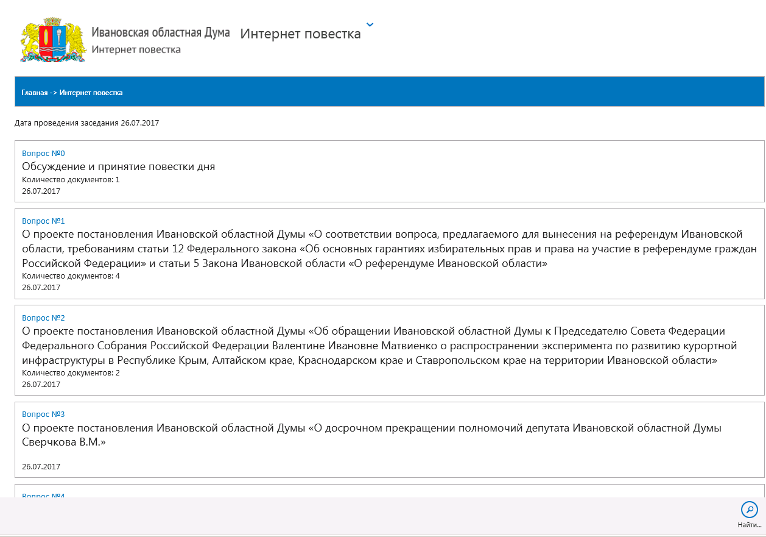
Task: Click Интернет повестка in the blue breadcrumb bar
Action: pyautogui.click(x=91, y=93)
